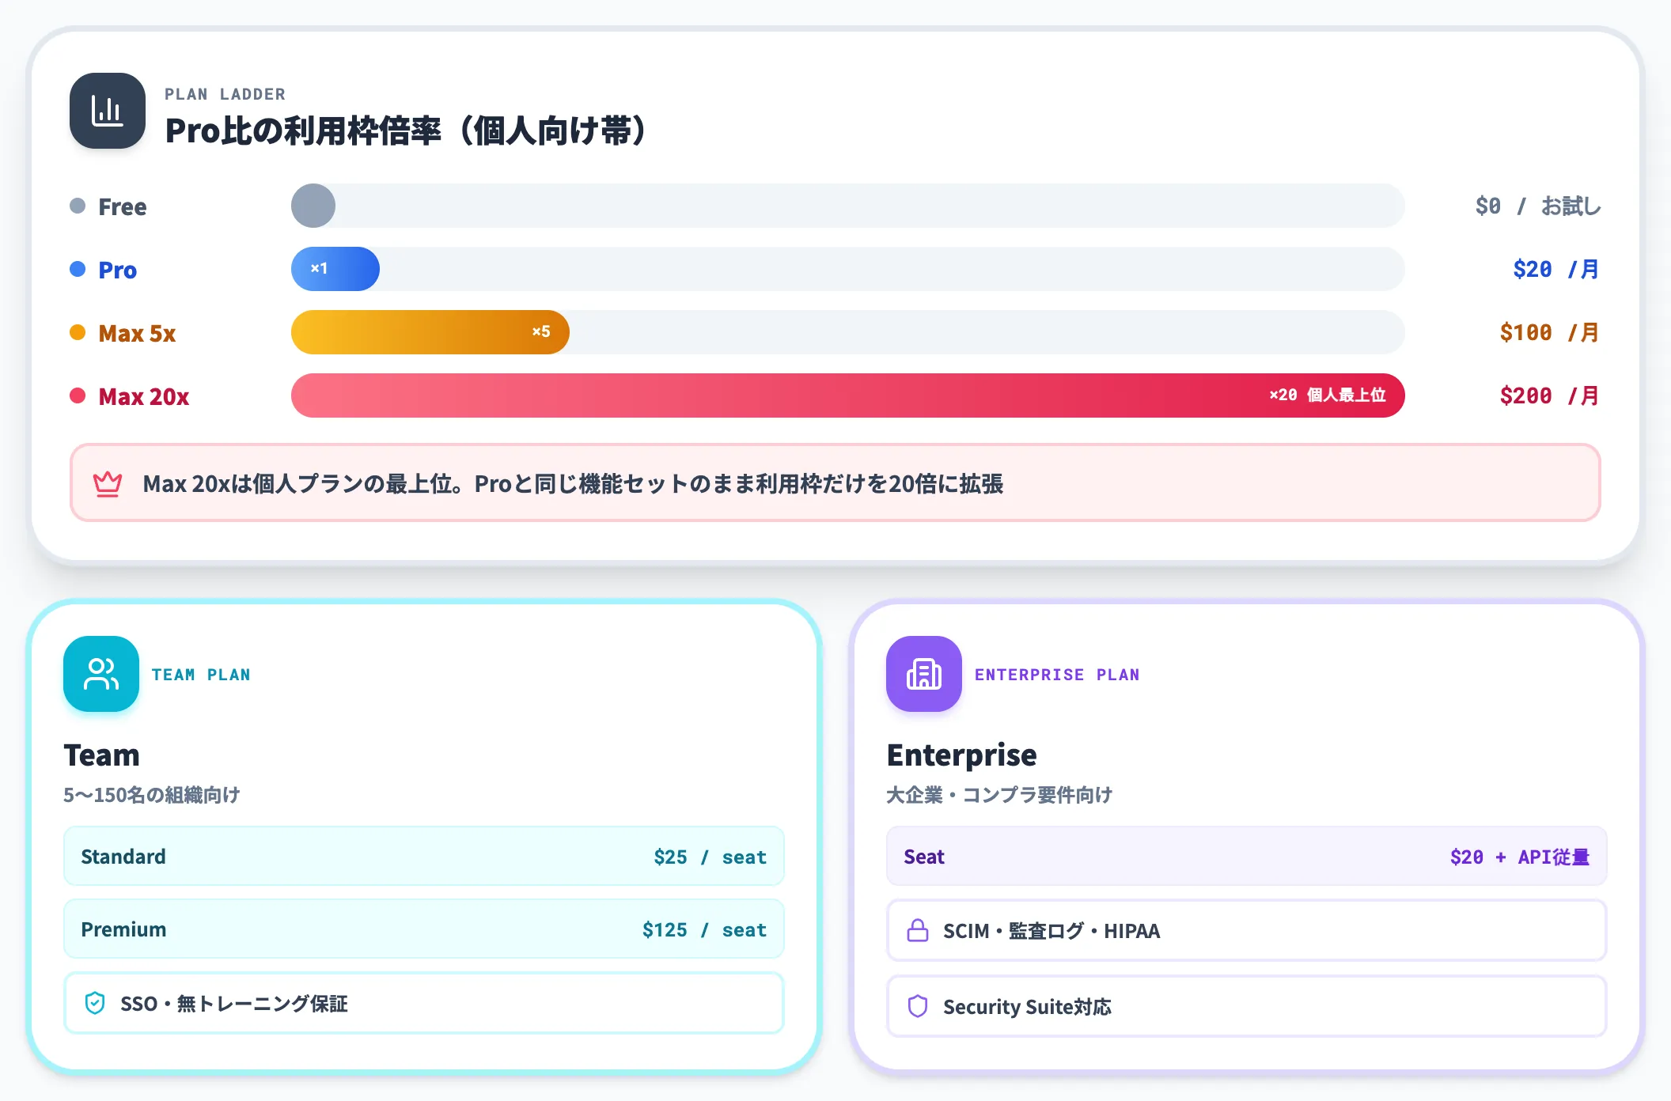The image size is (1671, 1101).
Task: Click the $20 + API従量 price text
Action: pos(1520,857)
